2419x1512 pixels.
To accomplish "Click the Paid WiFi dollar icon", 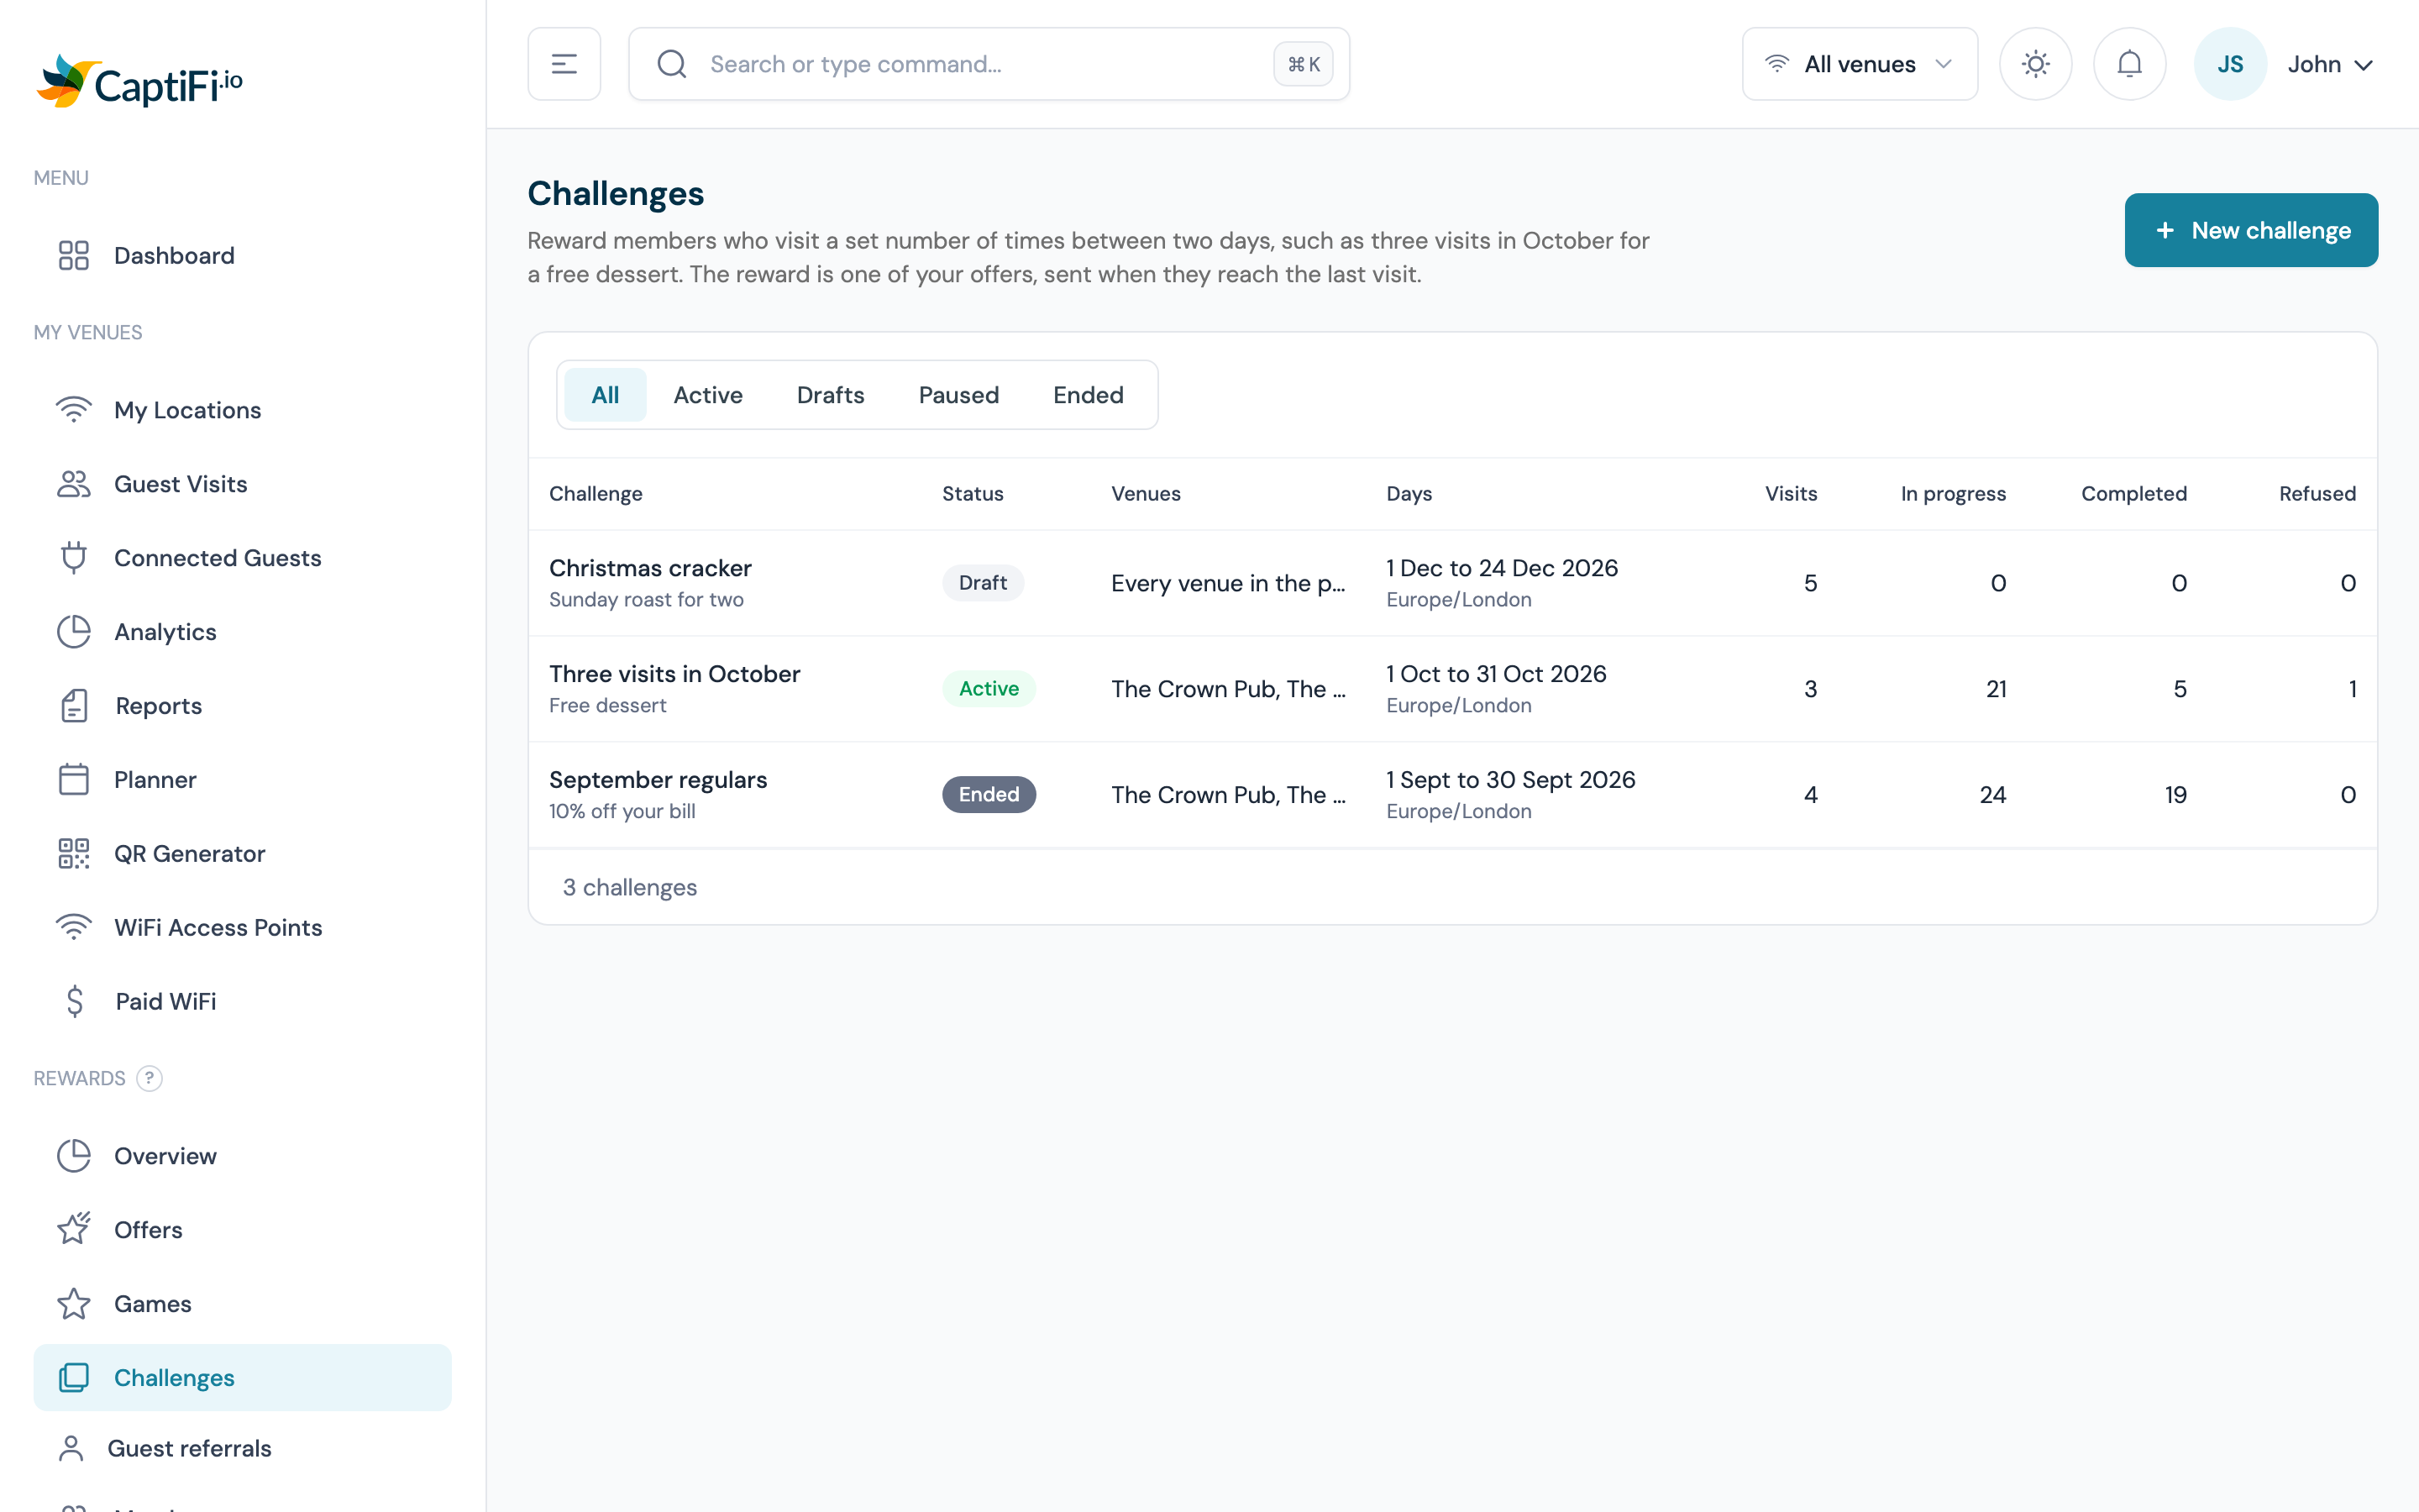I will coord(74,1001).
